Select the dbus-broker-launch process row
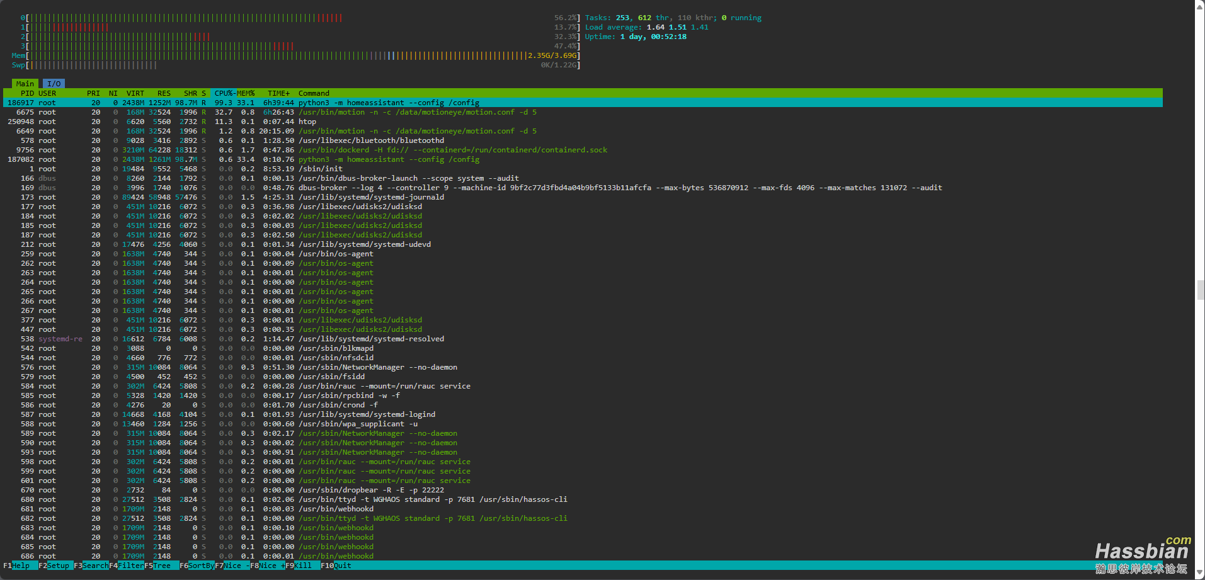 (x=583, y=178)
